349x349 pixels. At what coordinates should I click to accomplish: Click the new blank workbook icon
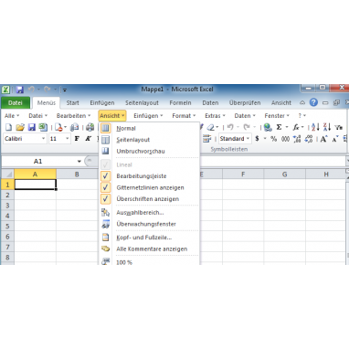(x=8, y=127)
